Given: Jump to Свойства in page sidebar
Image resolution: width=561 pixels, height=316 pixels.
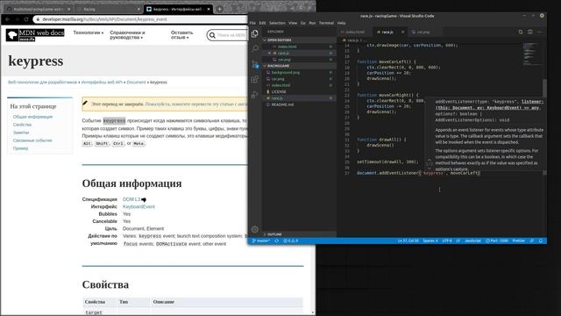Looking at the screenshot, I should click(22, 125).
